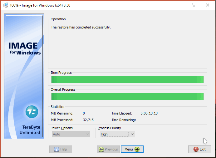Viewport: 216px width, 158px height.
Task: Click the Statistics group heading
Action: 57,107
